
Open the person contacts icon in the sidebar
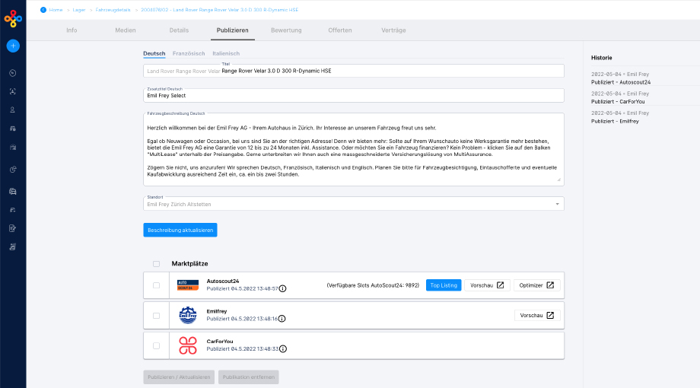coord(12,110)
